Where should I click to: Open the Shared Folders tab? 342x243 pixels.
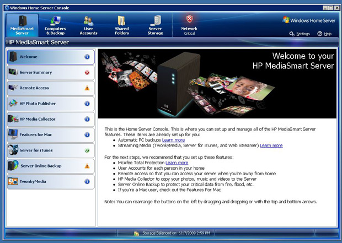122,25
